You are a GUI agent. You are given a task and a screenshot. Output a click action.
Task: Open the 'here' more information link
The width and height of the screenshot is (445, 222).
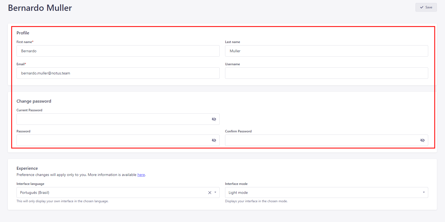[x=141, y=175]
